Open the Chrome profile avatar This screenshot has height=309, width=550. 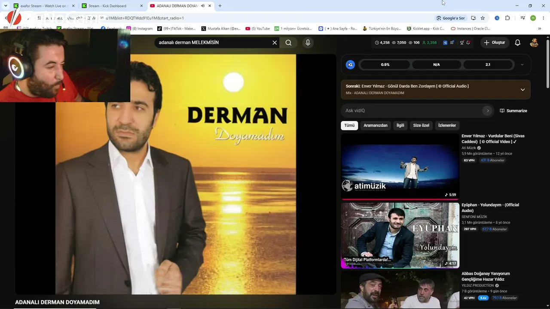click(533, 18)
